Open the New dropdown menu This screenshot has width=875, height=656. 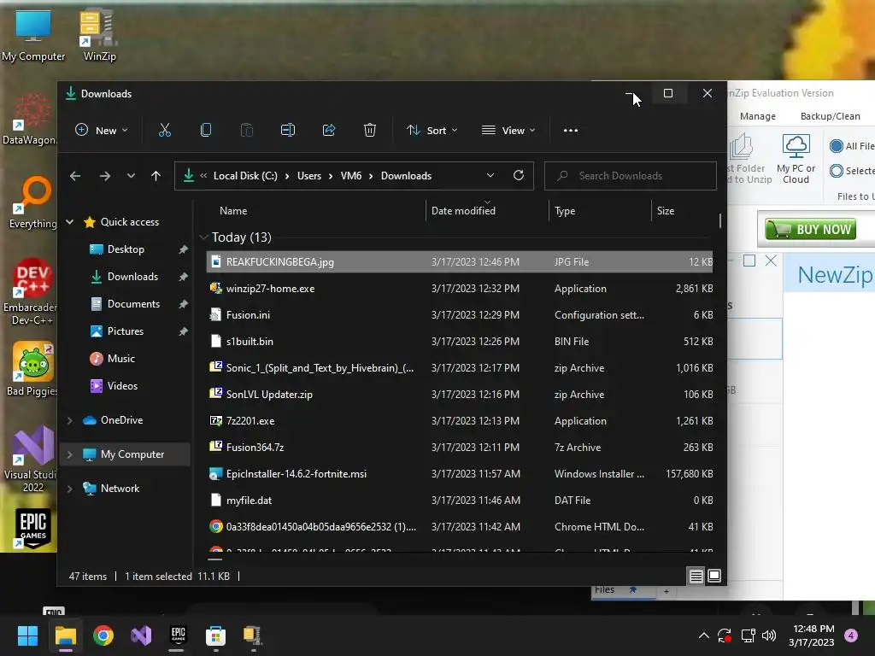(102, 131)
